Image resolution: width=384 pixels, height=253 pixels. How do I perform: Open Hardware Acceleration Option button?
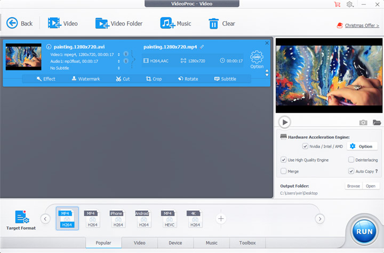(x=362, y=146)
